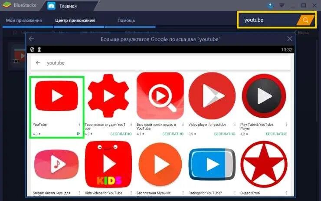Image resolution: width=321 pixels, height=201 pixels.
Task: Open options menu for Play Tube & YouTube Player
Action: [287, 124]
